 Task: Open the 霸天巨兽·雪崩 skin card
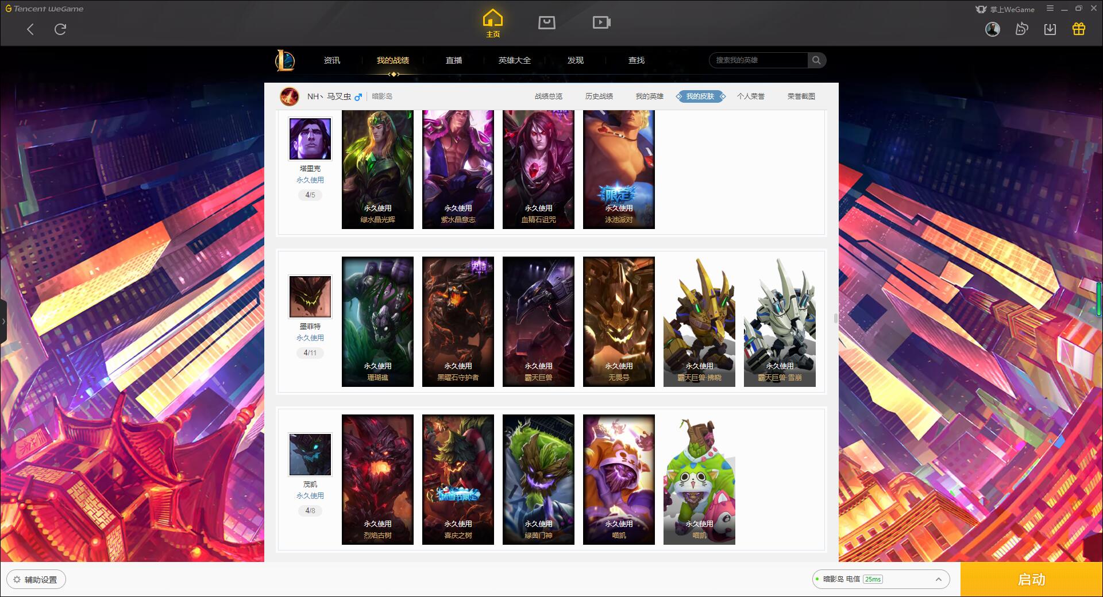780,321
